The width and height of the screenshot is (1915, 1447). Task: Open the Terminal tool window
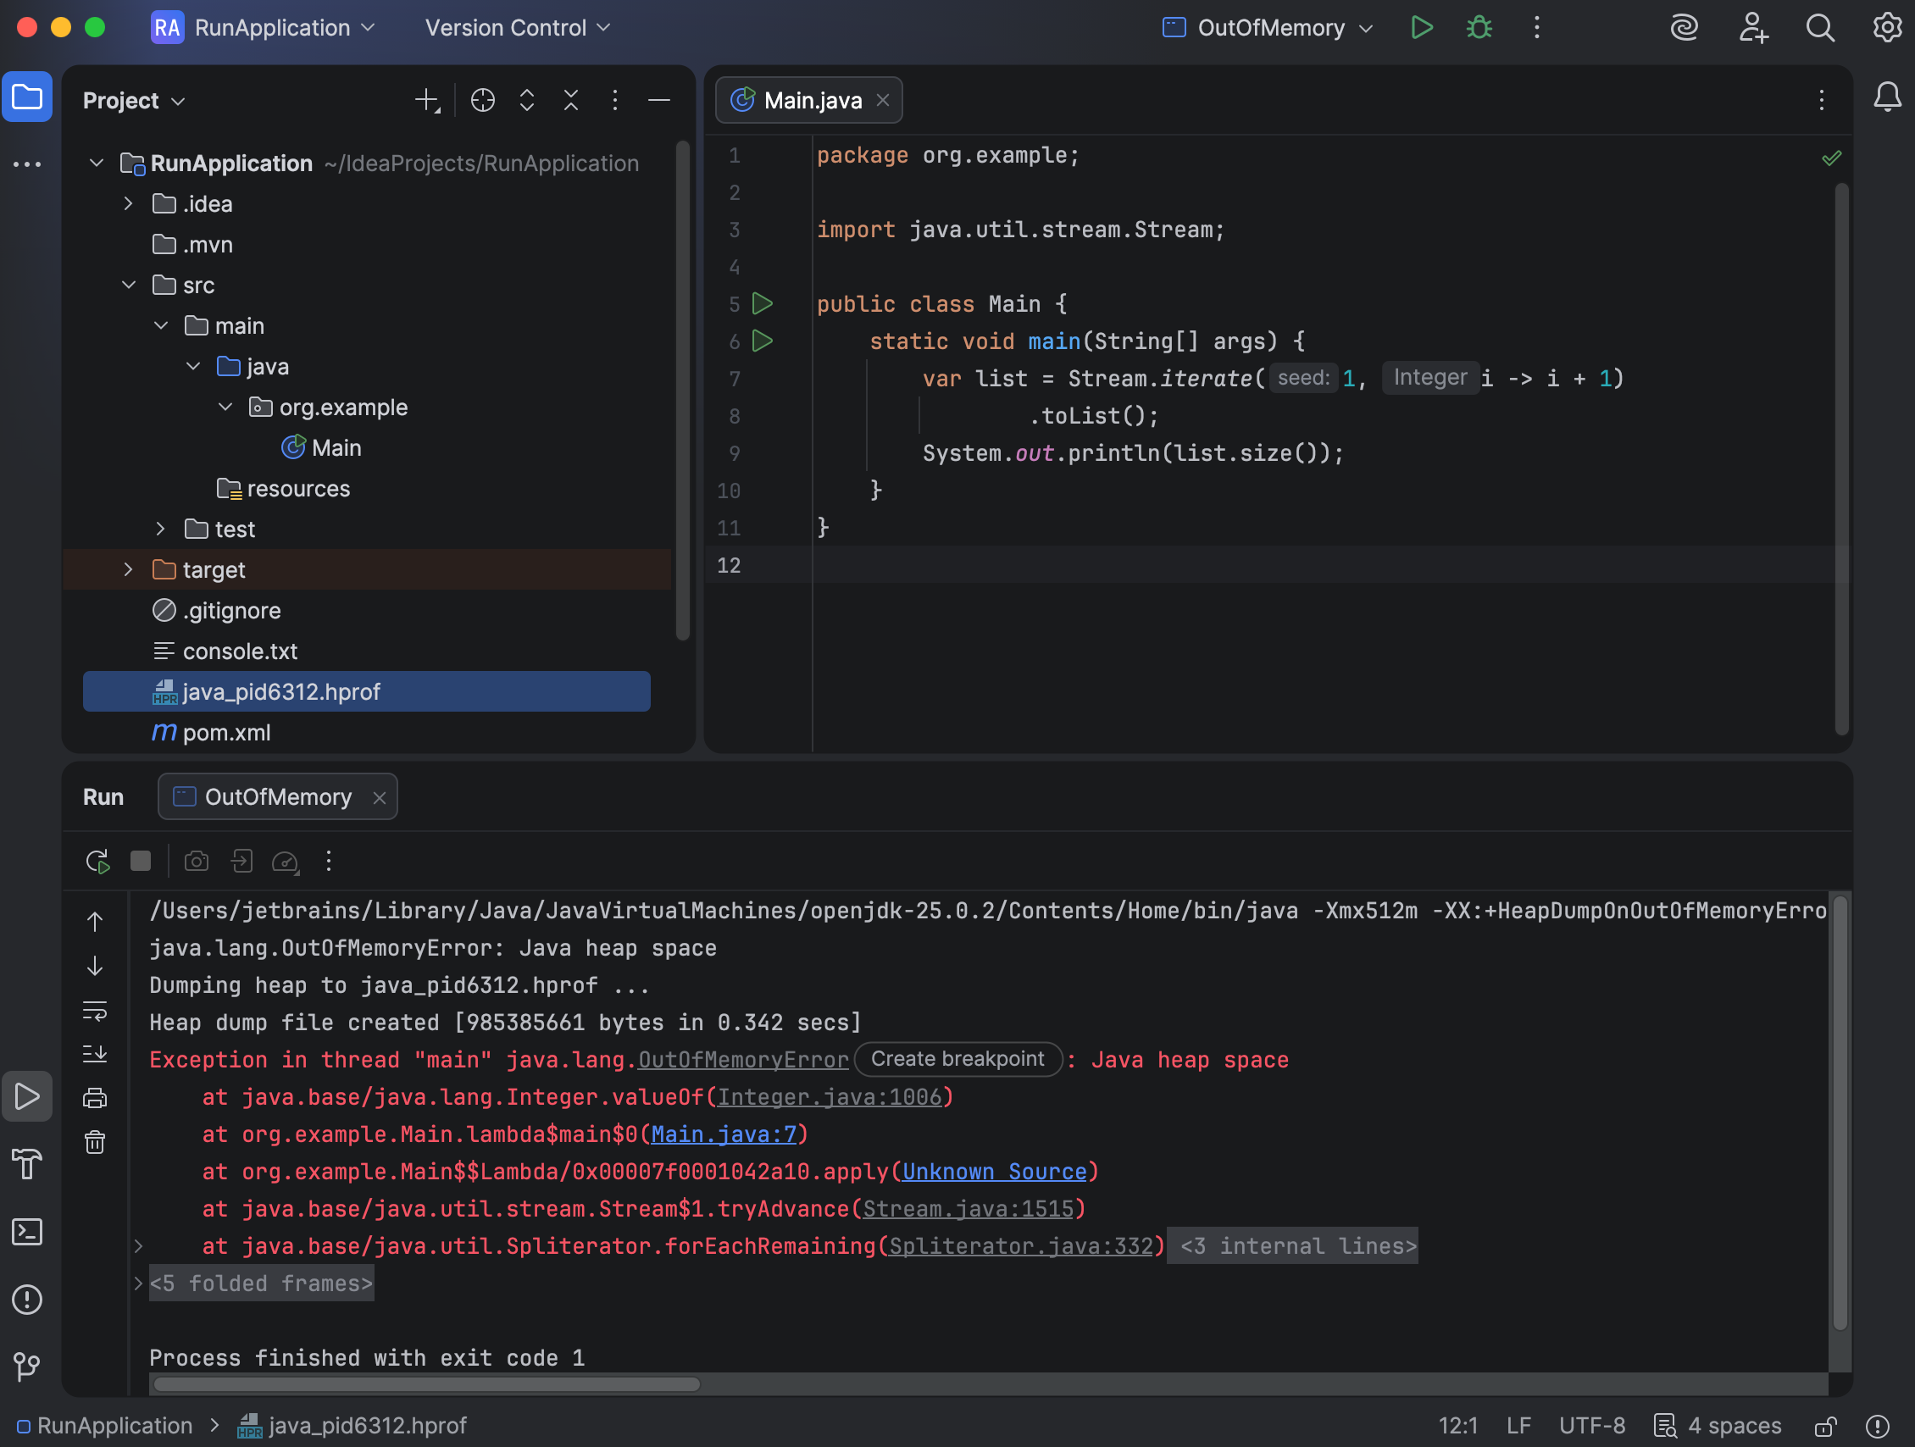pyautogui.click(x=27, y=1232)
